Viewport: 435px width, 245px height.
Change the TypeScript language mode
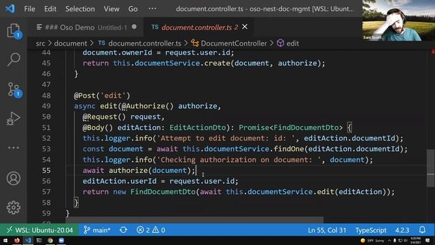point(370,230)
